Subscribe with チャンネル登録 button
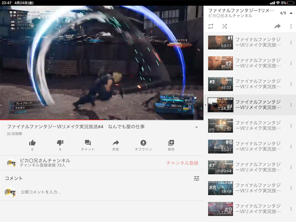This screenshot has width=296, height=222. point(182,163)
